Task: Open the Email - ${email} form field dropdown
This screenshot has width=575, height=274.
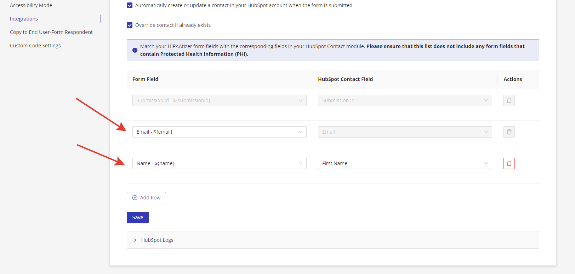Action: coord(219,132)
